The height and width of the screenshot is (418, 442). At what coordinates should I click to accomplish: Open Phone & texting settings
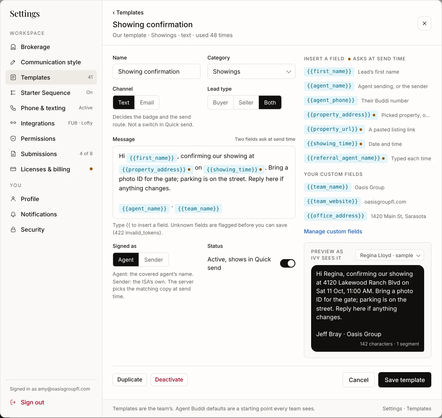pyautogui.click(x=51, y=108)
